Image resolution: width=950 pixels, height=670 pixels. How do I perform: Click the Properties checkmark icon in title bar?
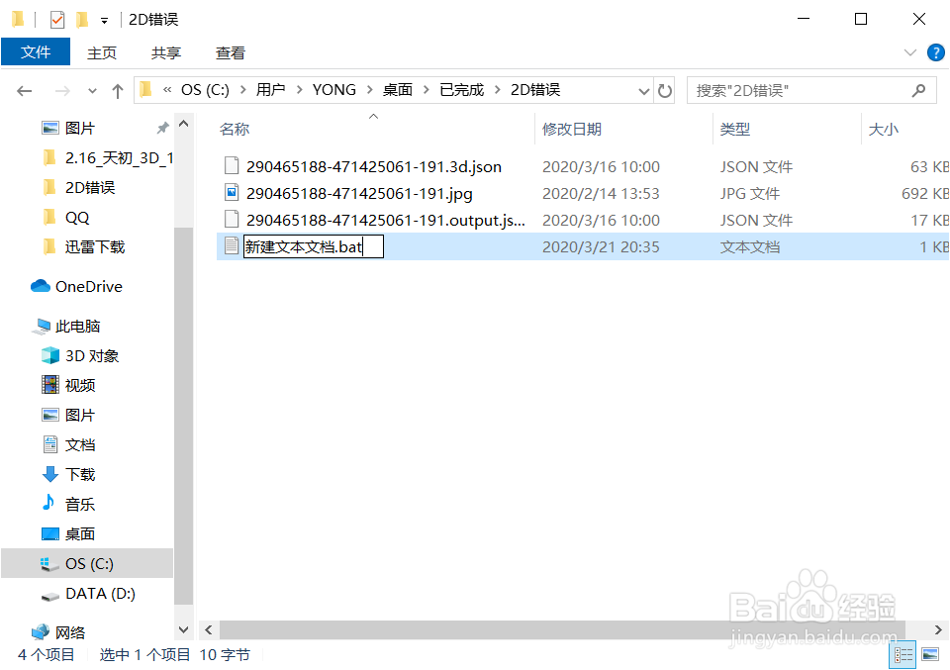tap(57, 20)
